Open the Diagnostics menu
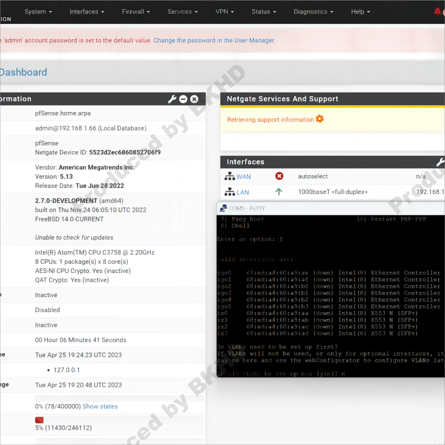Image resolution: width=445 pixels, height=445 pixels. click(x=313, y=12)
